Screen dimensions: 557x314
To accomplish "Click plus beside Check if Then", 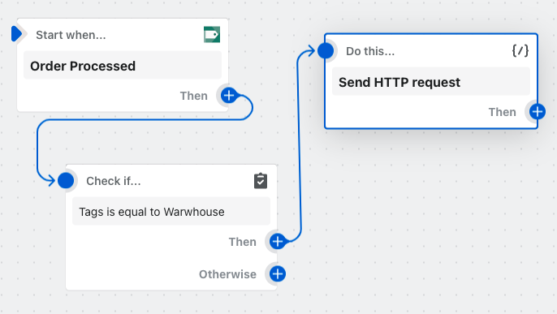I will [x=278, y=242].
